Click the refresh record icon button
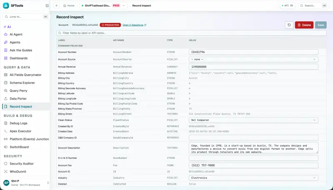 tap(289, 25)
